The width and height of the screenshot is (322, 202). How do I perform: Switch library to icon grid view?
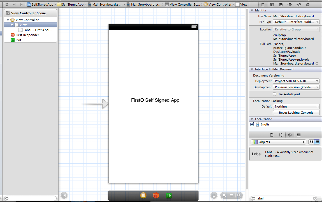311,142
